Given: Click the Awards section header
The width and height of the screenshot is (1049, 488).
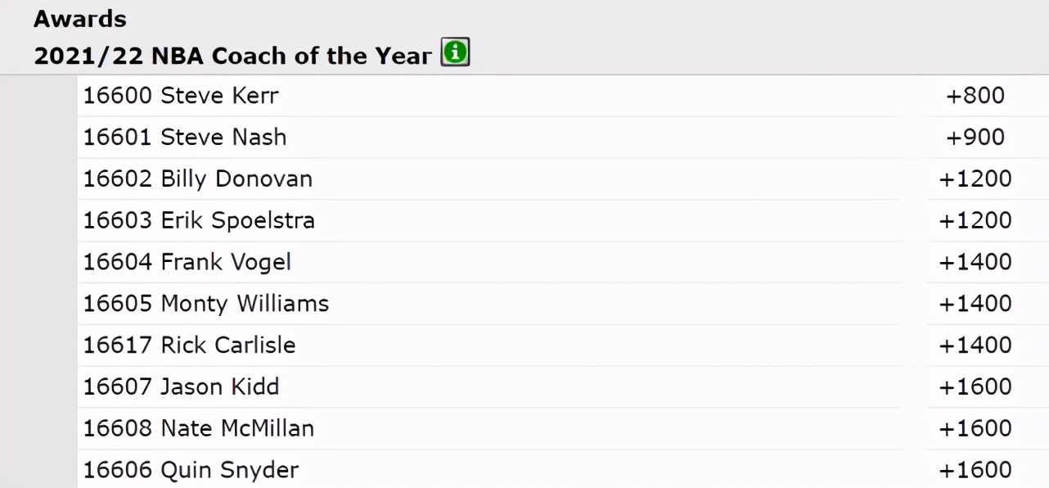Looking at the screenshot, I should (80, 18).
